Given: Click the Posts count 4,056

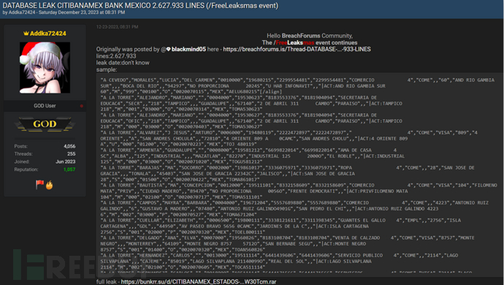Looking at the screenshot, I should [x=69, y=146].
